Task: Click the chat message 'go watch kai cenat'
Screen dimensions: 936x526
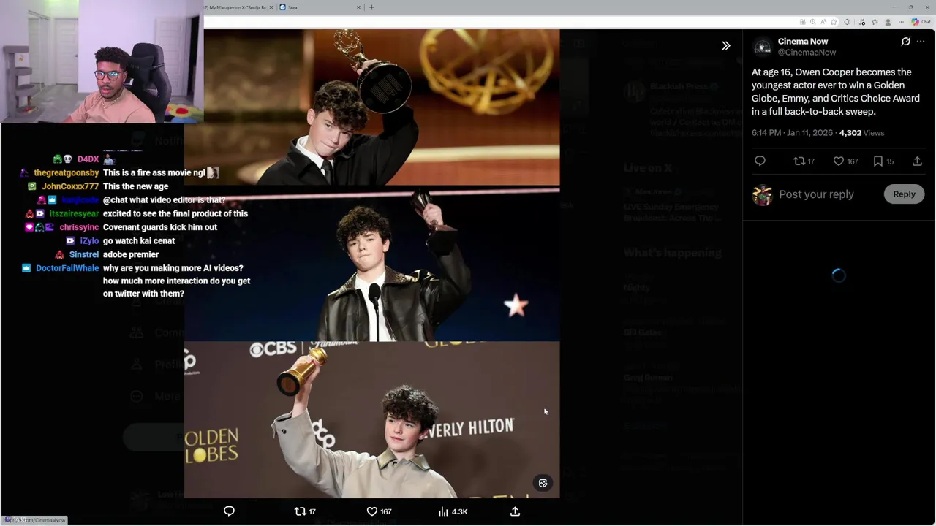Action: 139,241
